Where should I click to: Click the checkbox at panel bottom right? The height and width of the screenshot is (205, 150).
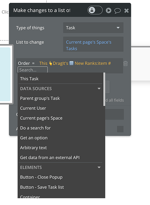pos(120,129)
